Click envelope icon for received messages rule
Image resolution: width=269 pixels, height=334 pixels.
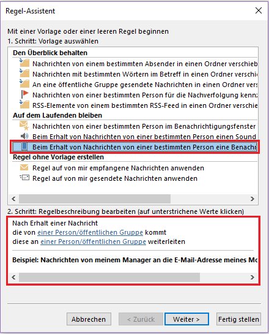click(x=24, y=167)
